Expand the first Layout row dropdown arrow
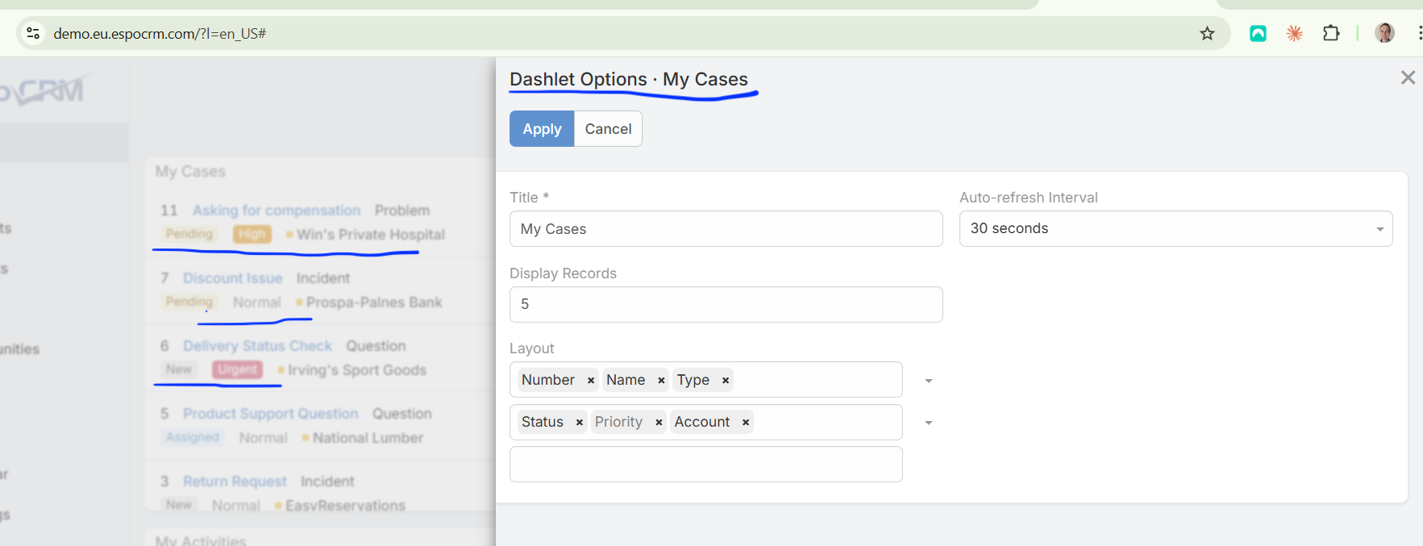The image size is (1423, 546). [929, 381]
